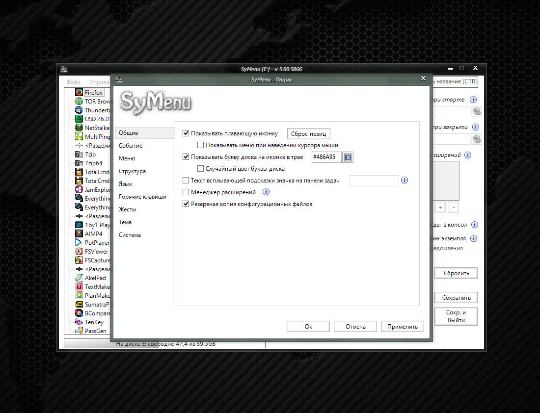Enable 'Случайный цвет буквы диска' checkbox
540x413 pixels.
[x=200, y=169]
